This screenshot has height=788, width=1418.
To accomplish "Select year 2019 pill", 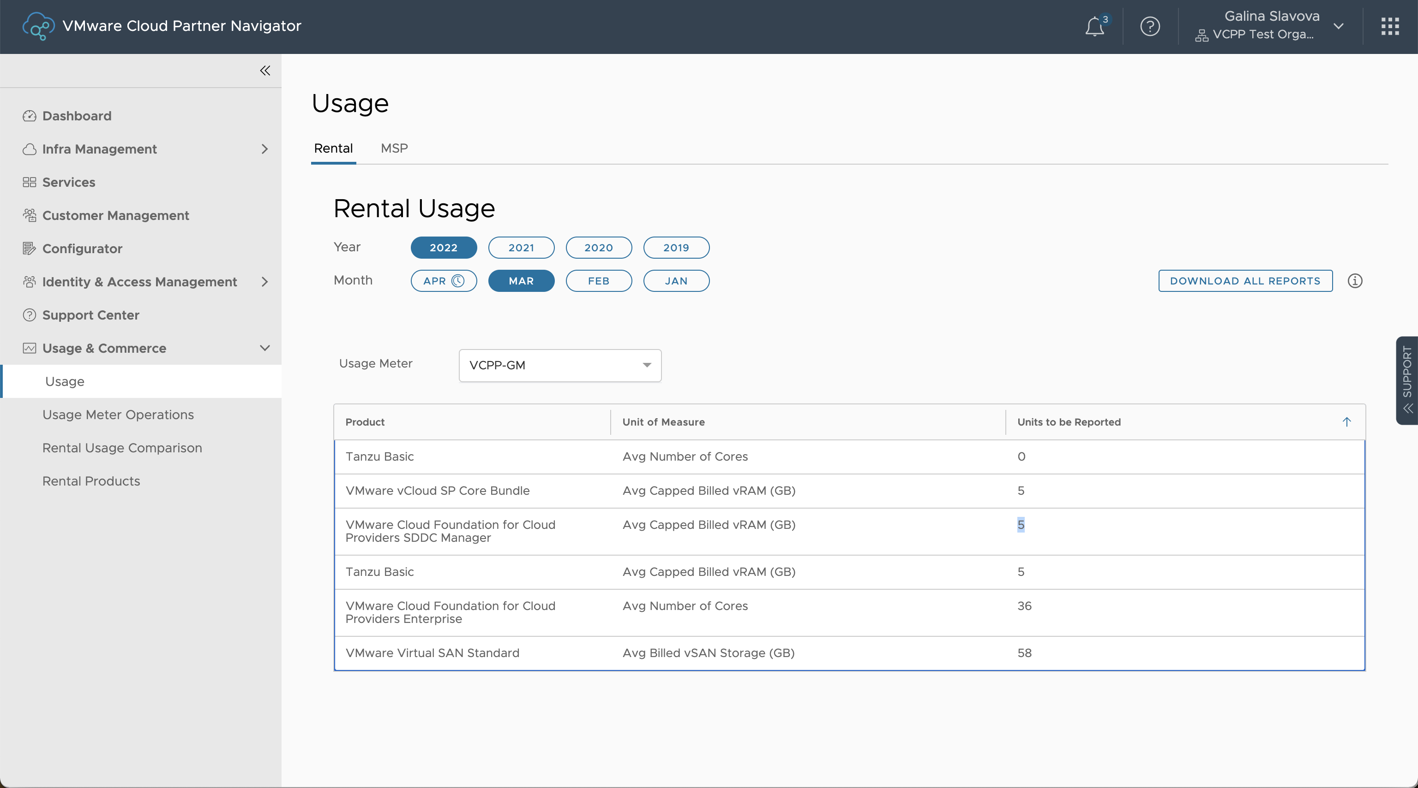I will pos(676,248).
